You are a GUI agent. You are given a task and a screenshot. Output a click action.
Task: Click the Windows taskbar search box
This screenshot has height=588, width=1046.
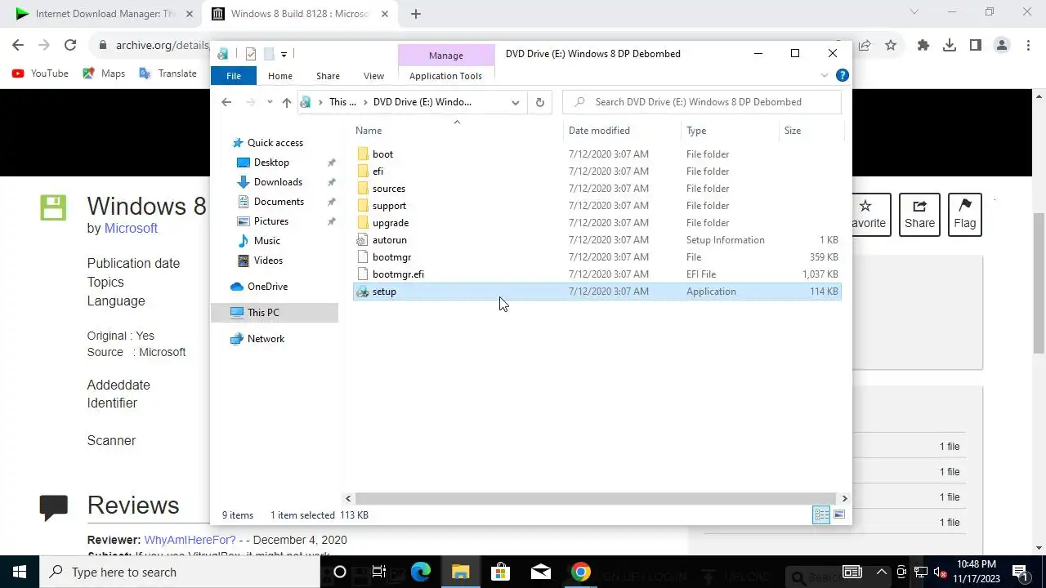[180, 572]
